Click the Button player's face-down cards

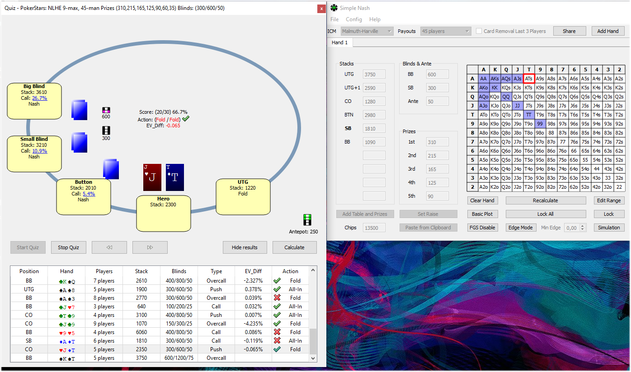111,169
